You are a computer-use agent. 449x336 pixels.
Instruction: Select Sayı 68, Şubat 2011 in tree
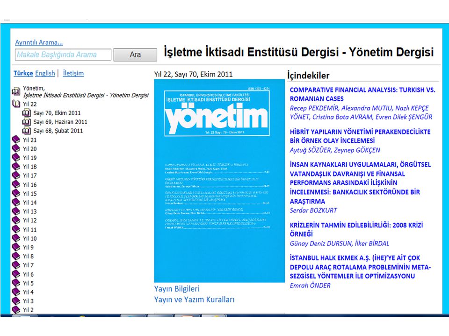pyautogui.click(x=58, y=131)
